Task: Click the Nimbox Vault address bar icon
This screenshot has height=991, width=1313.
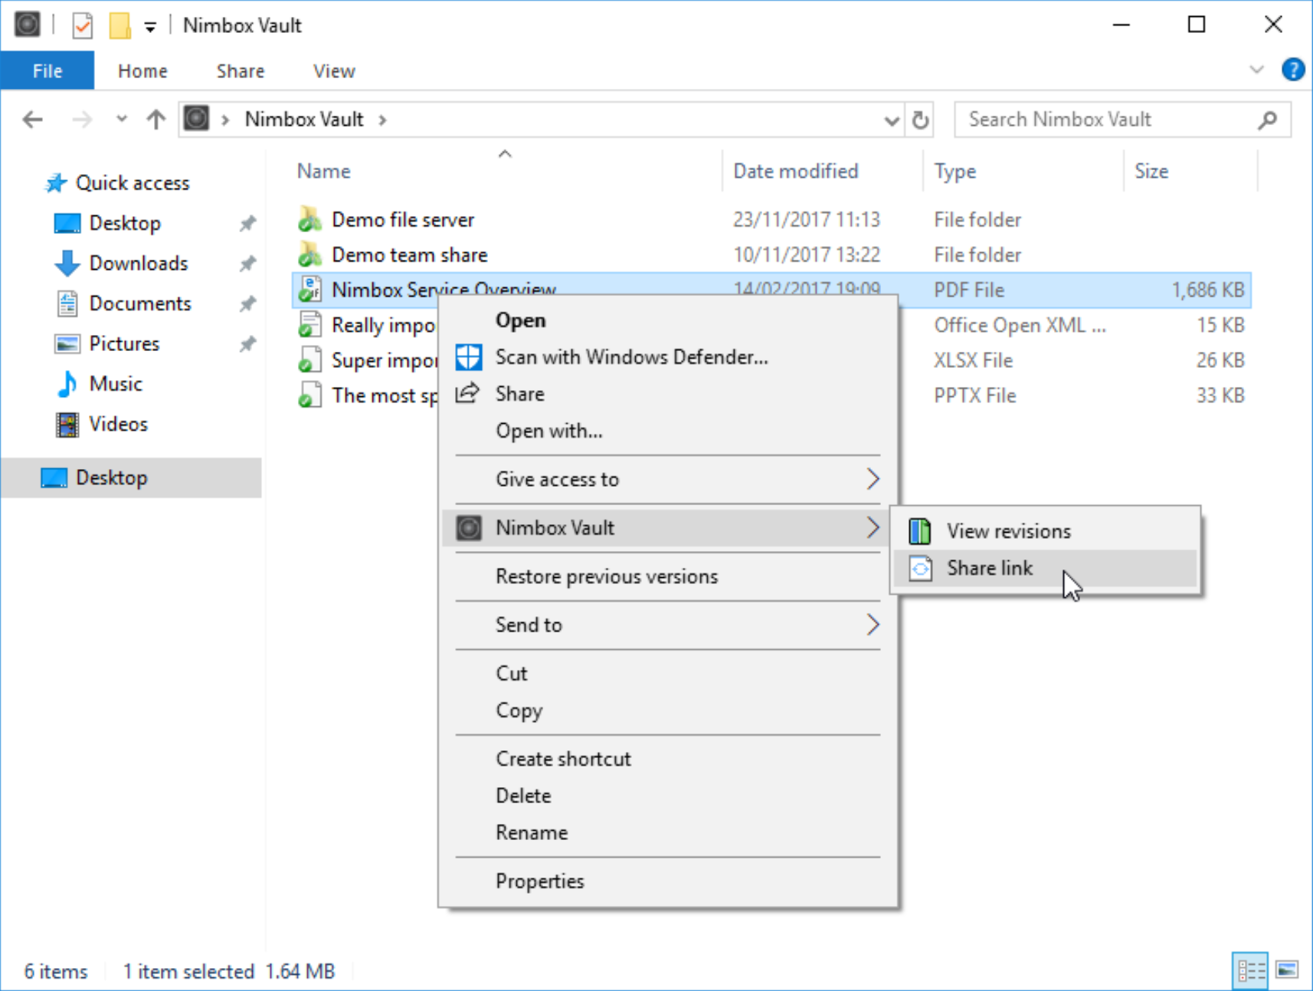Action: pos(196,119)
